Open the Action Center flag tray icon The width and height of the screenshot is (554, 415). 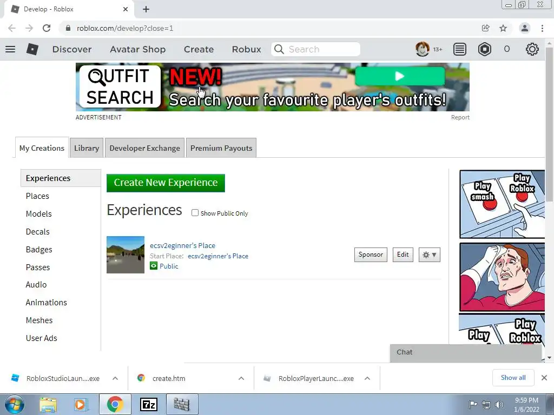click(x=473, y=404)
